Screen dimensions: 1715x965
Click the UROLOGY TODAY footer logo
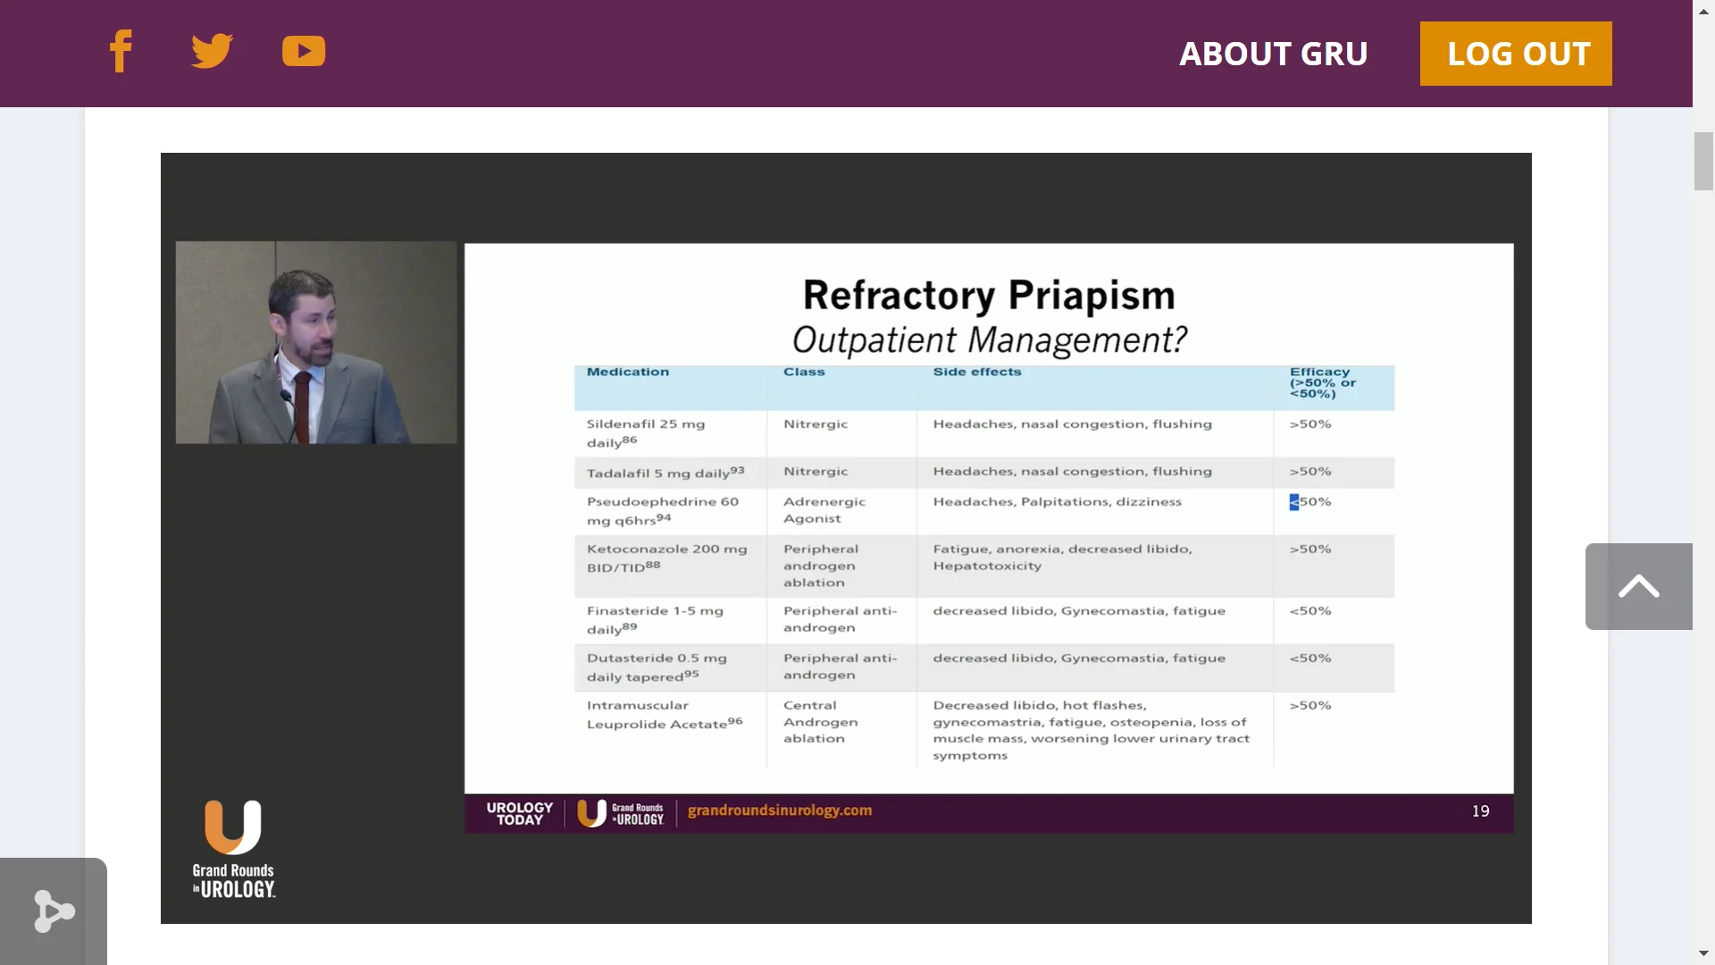(520, 813)
